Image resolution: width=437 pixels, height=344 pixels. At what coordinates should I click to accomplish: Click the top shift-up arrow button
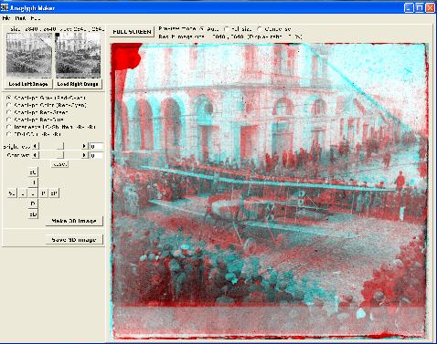[33, 172]
